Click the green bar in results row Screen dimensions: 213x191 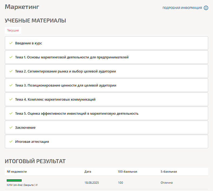click(x=14, y=180)
